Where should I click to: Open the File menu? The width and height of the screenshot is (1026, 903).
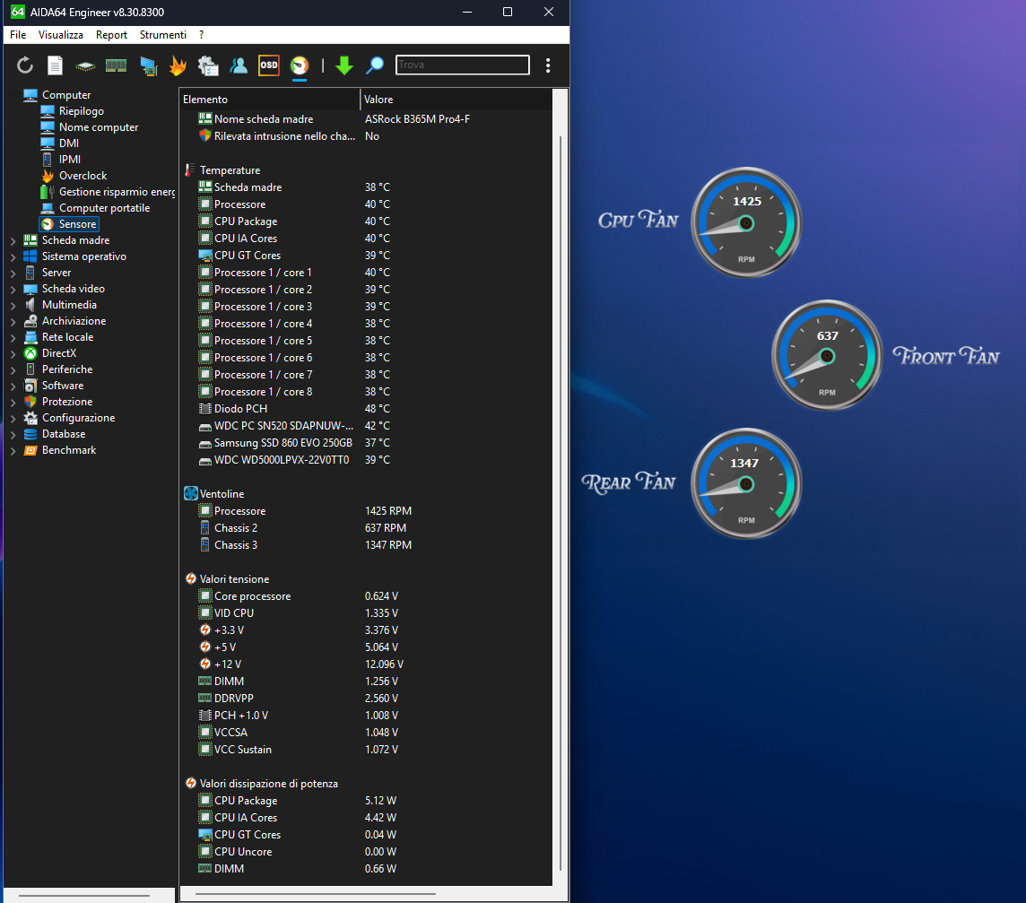18,35
